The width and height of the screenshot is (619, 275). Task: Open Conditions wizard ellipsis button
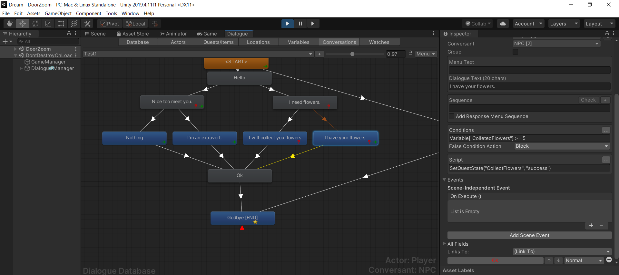pyautogui.click(x=606, y=130)
